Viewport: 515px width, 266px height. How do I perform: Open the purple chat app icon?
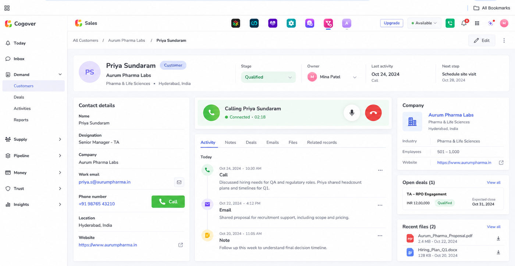(x=310, y=23)
